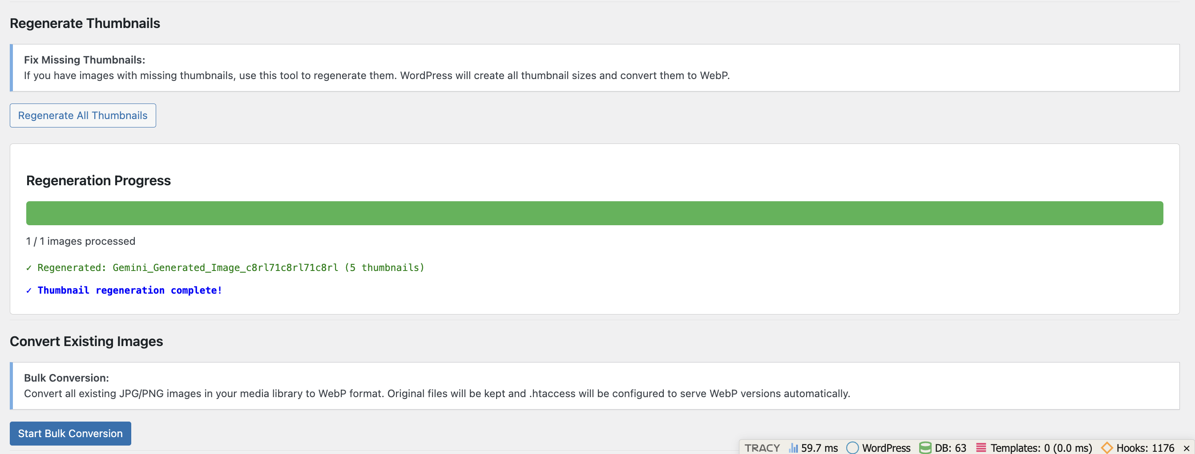Image resolution: width=1195 pixels, height=454 pixels.
Task: Click Regenerate All Thumbnails
Action: point(83,115)
